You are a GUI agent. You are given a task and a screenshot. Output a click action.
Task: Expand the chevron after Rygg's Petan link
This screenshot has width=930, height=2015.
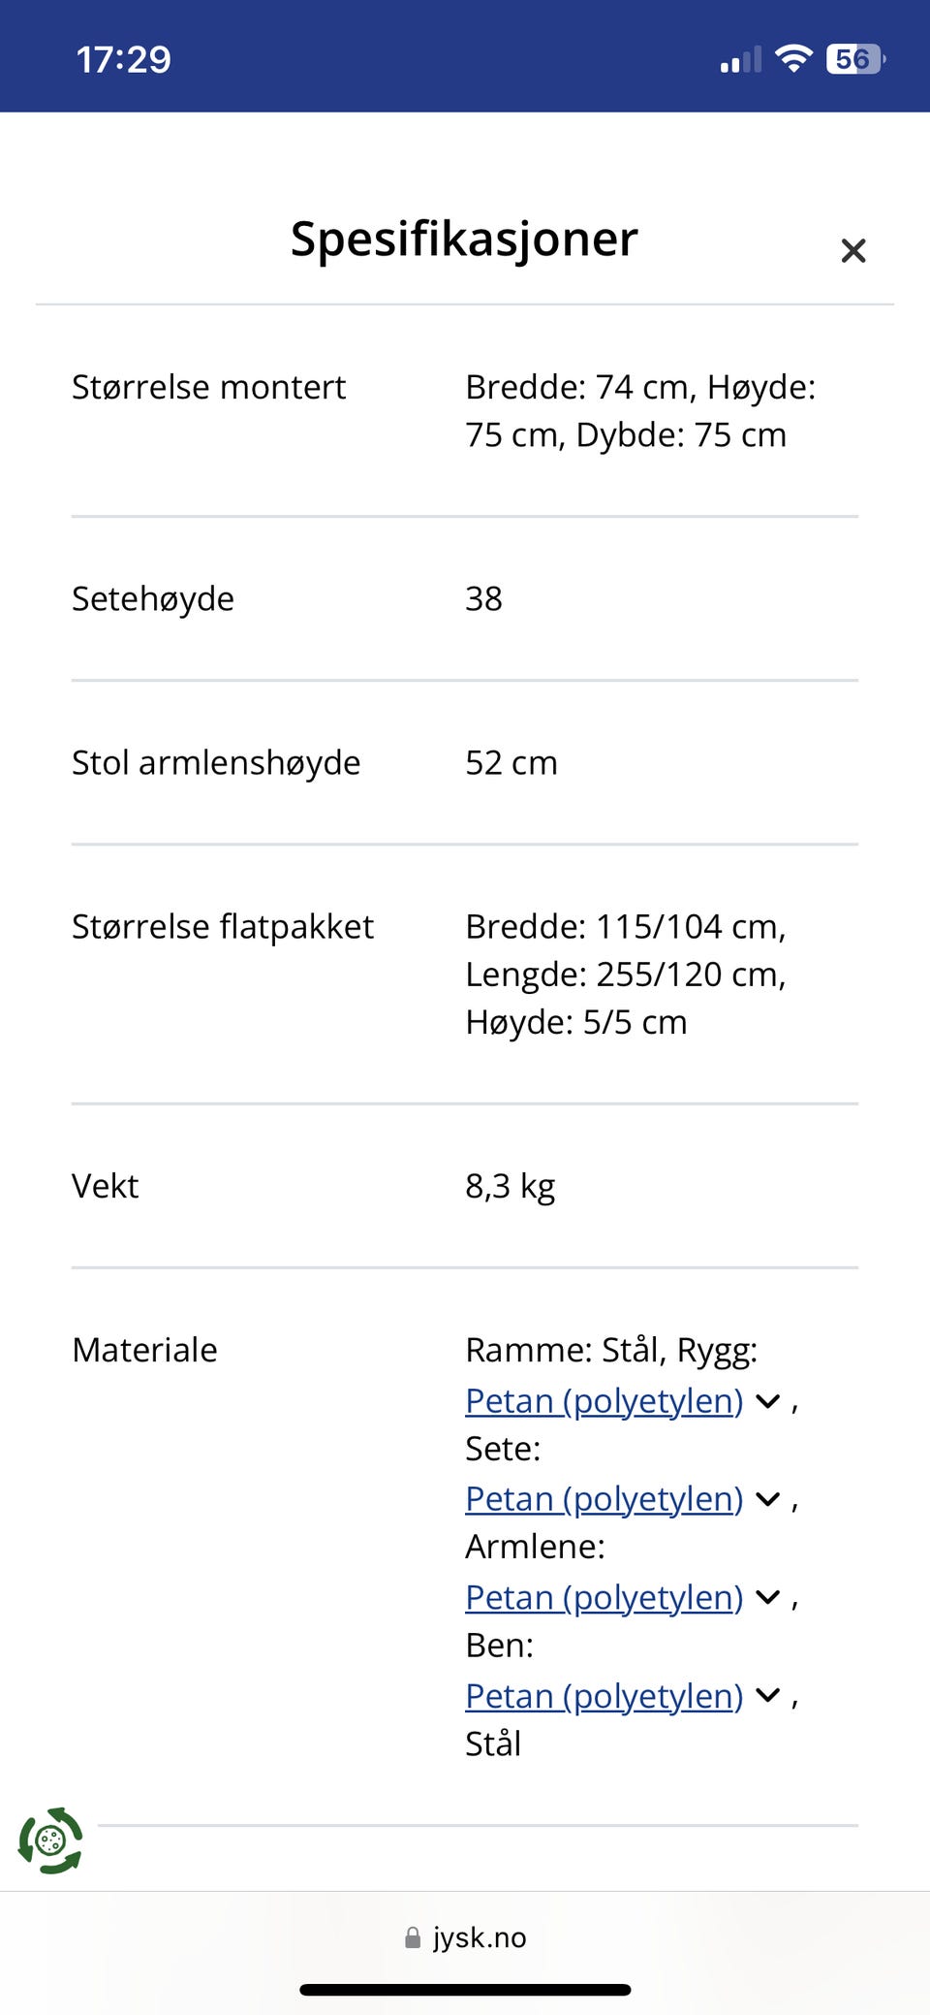click(768, 1401)
